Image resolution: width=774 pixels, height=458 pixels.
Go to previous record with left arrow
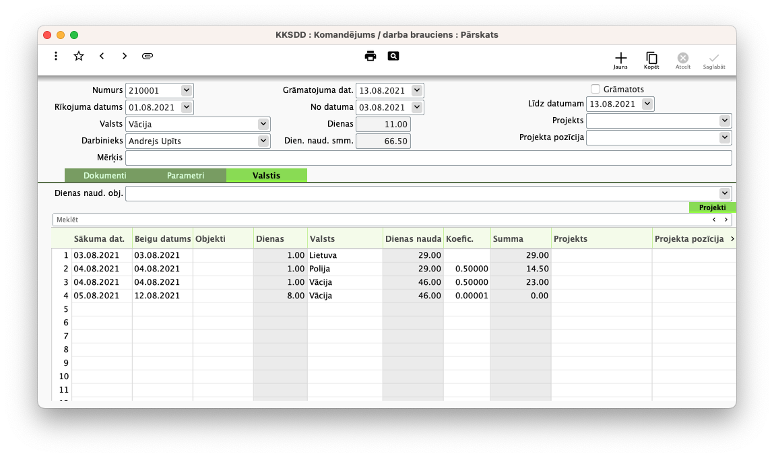click(102, 57)
